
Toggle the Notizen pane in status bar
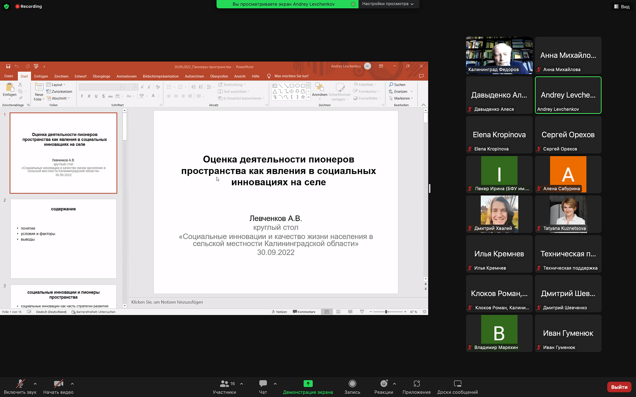point(279,312)
